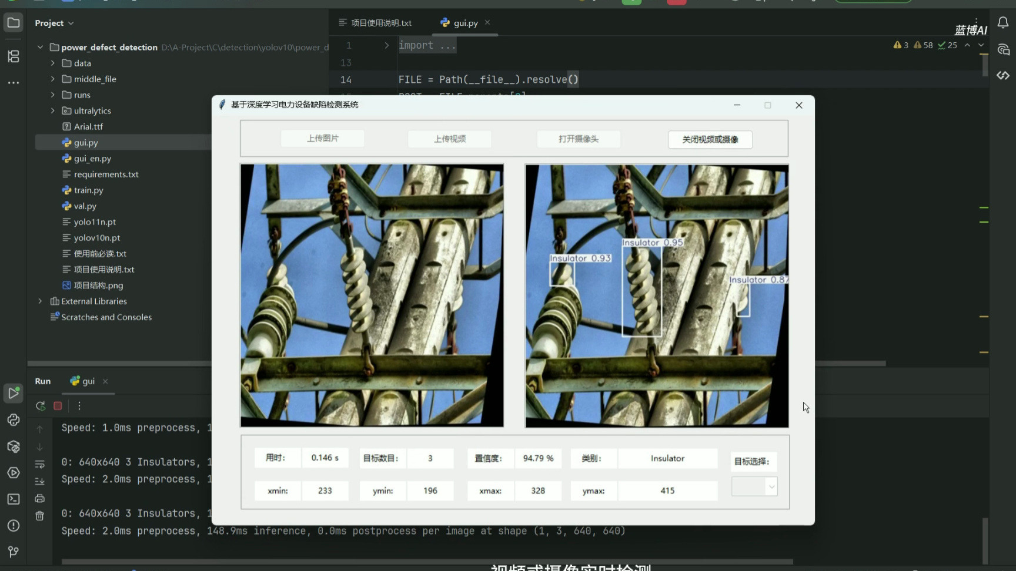This screenshot has height=571, width=1016.
Task: Unfold the collapsed import block
Action: (386, 45)
